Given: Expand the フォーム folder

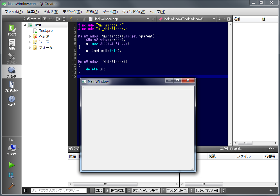Looking at the screenshot, I should [x=30, y=48].
